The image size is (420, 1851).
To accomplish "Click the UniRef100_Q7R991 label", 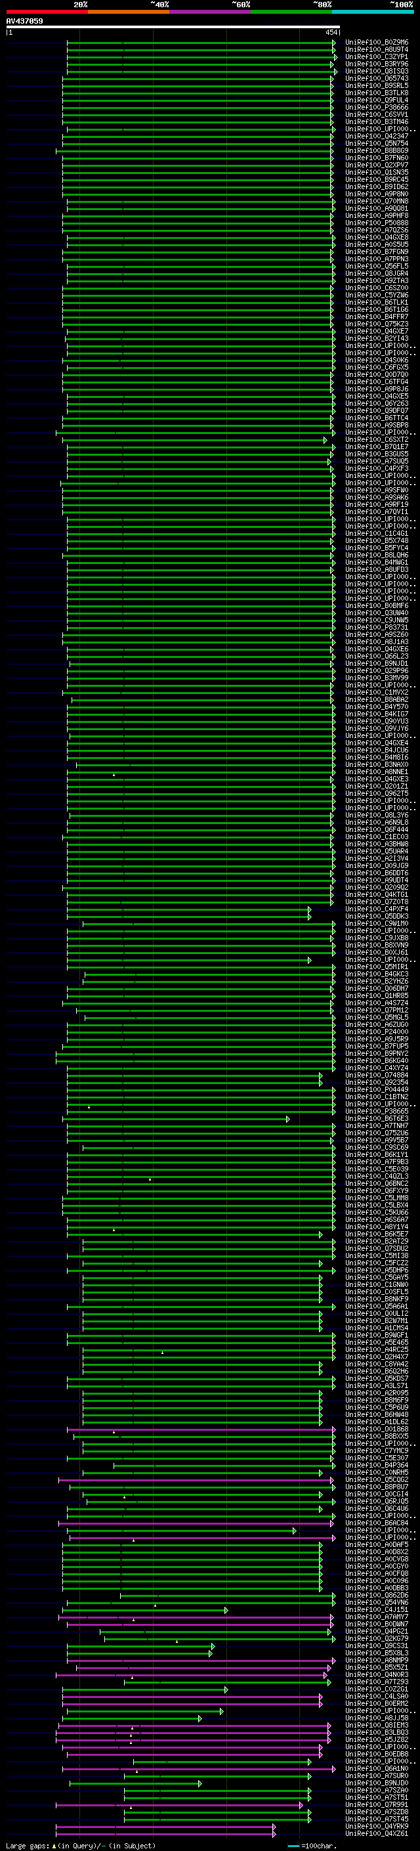I will pyautogui.click(x=377, y=1804).
